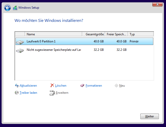Click the Löschen link
166x127 pixels.
(61, 86)
